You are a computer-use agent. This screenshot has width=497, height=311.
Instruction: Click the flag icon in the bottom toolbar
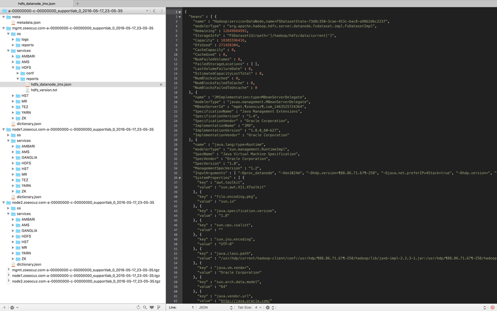(x=158, y=307)
